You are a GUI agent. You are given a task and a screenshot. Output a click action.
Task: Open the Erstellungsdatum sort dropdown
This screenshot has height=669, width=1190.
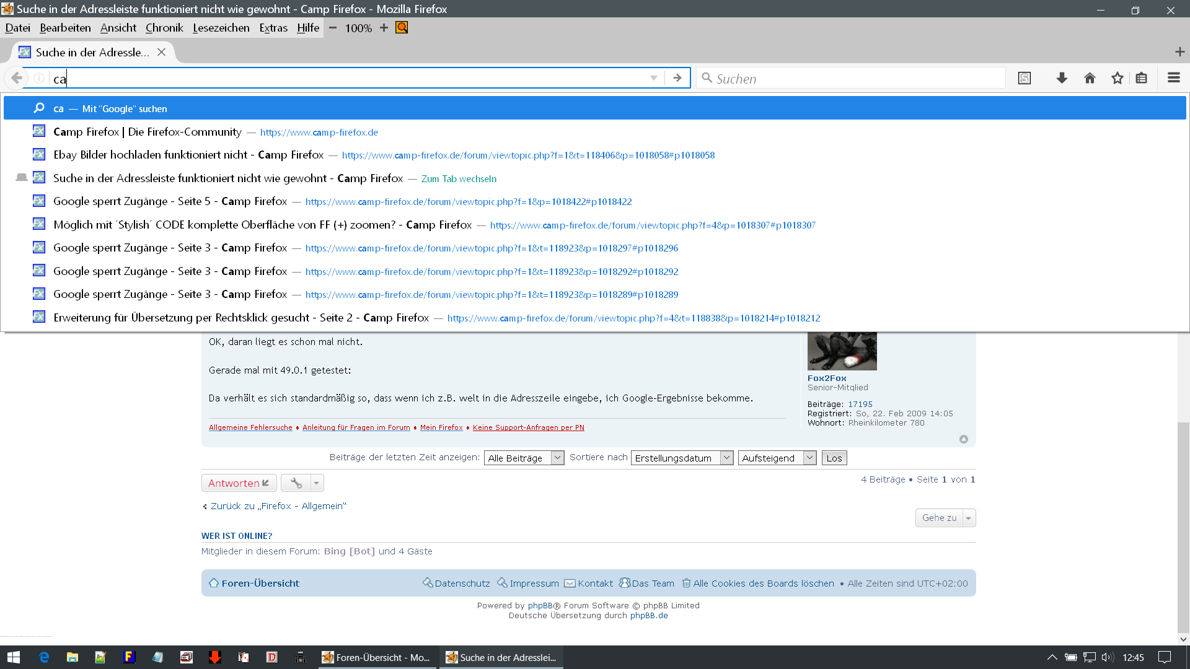pos(682,458)
